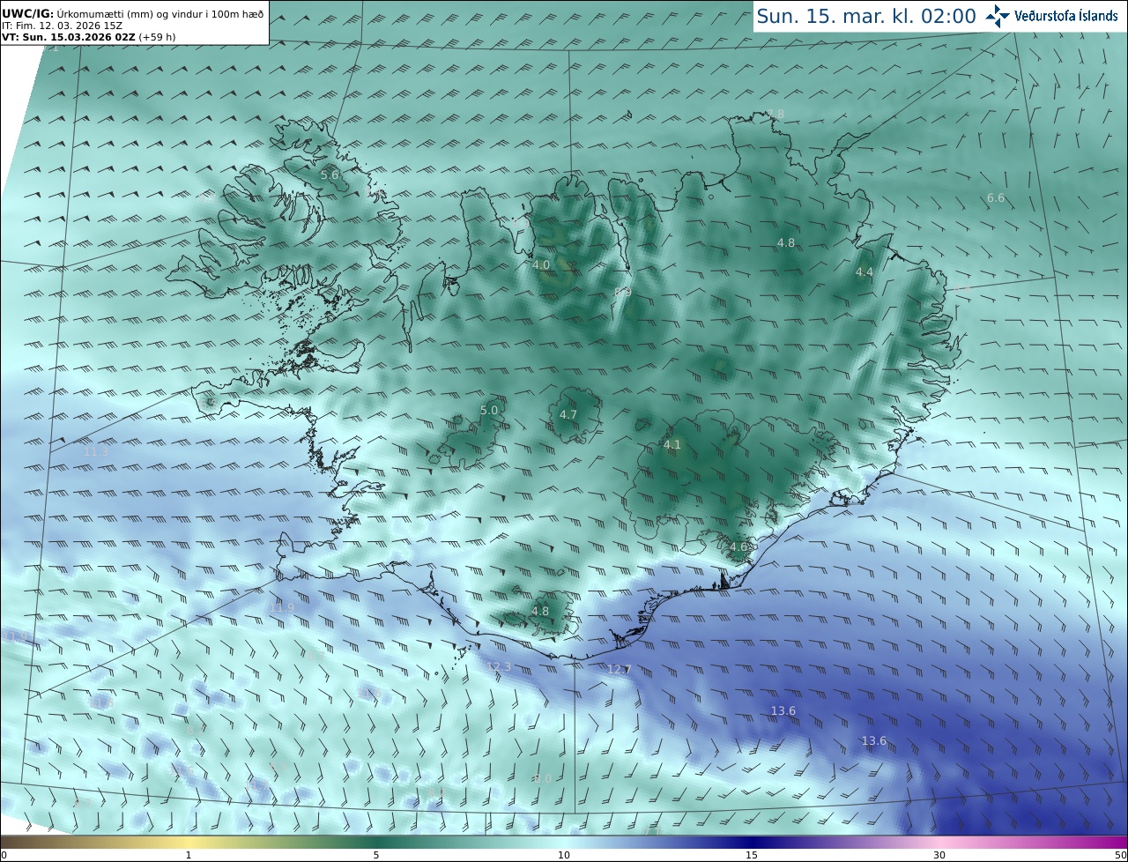Click the 50 tick on the colour scale
The height and width of the screenshot is (862, 1128).
tap(1120, 855)
